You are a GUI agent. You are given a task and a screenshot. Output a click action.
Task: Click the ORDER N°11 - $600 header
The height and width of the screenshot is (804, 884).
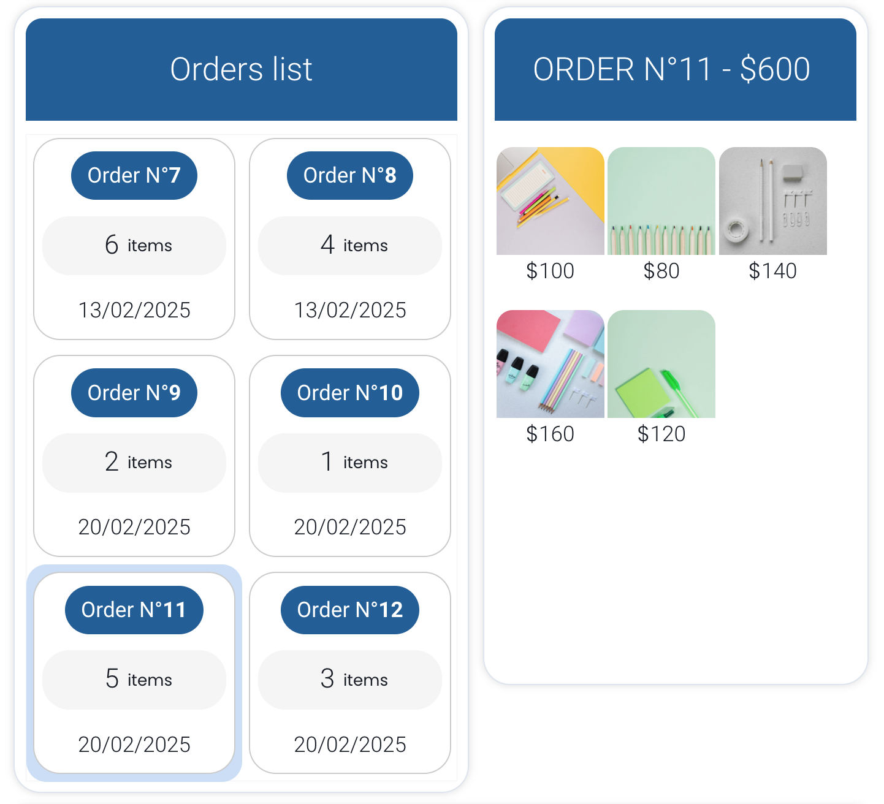click(x=675, y=69)
